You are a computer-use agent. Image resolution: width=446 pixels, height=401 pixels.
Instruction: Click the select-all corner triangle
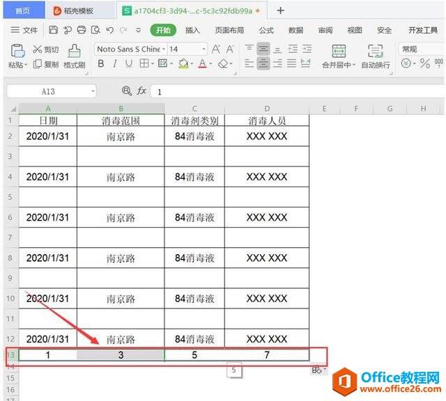13,109
